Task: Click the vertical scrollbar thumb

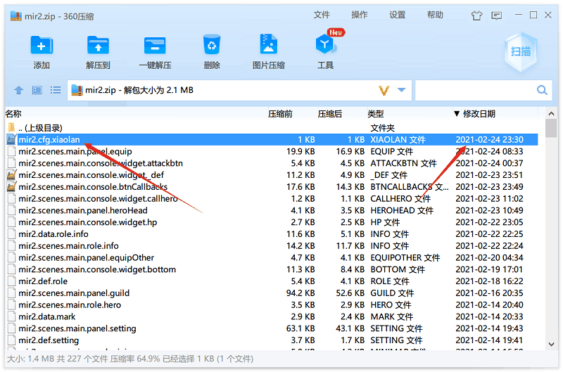Action: click(551, 128)
